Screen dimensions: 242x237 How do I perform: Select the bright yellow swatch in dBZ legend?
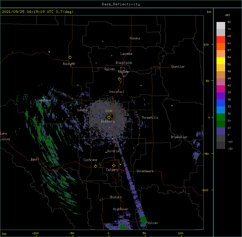[221, 61]
